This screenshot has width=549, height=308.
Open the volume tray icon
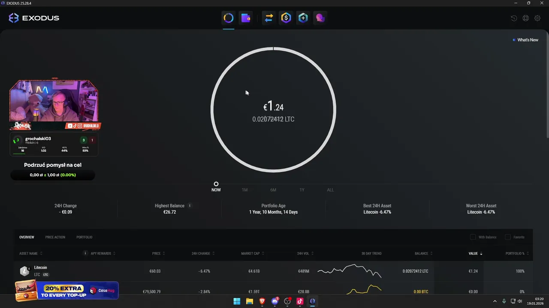click(x=520, y=301)
